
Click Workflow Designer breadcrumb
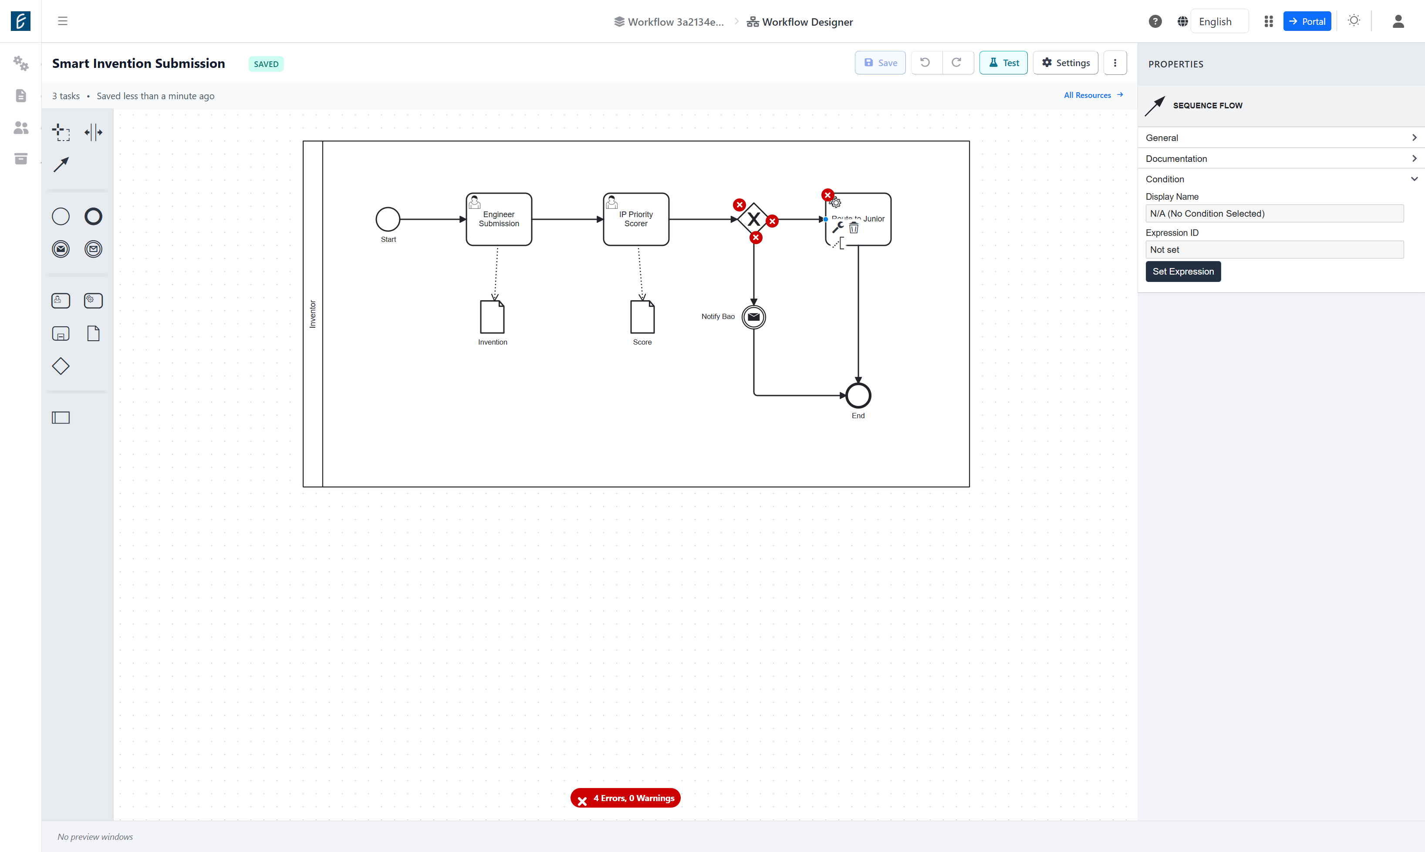click(x=800, y=22)
